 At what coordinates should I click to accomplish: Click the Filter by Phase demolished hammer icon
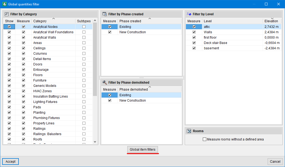(105, 83)
